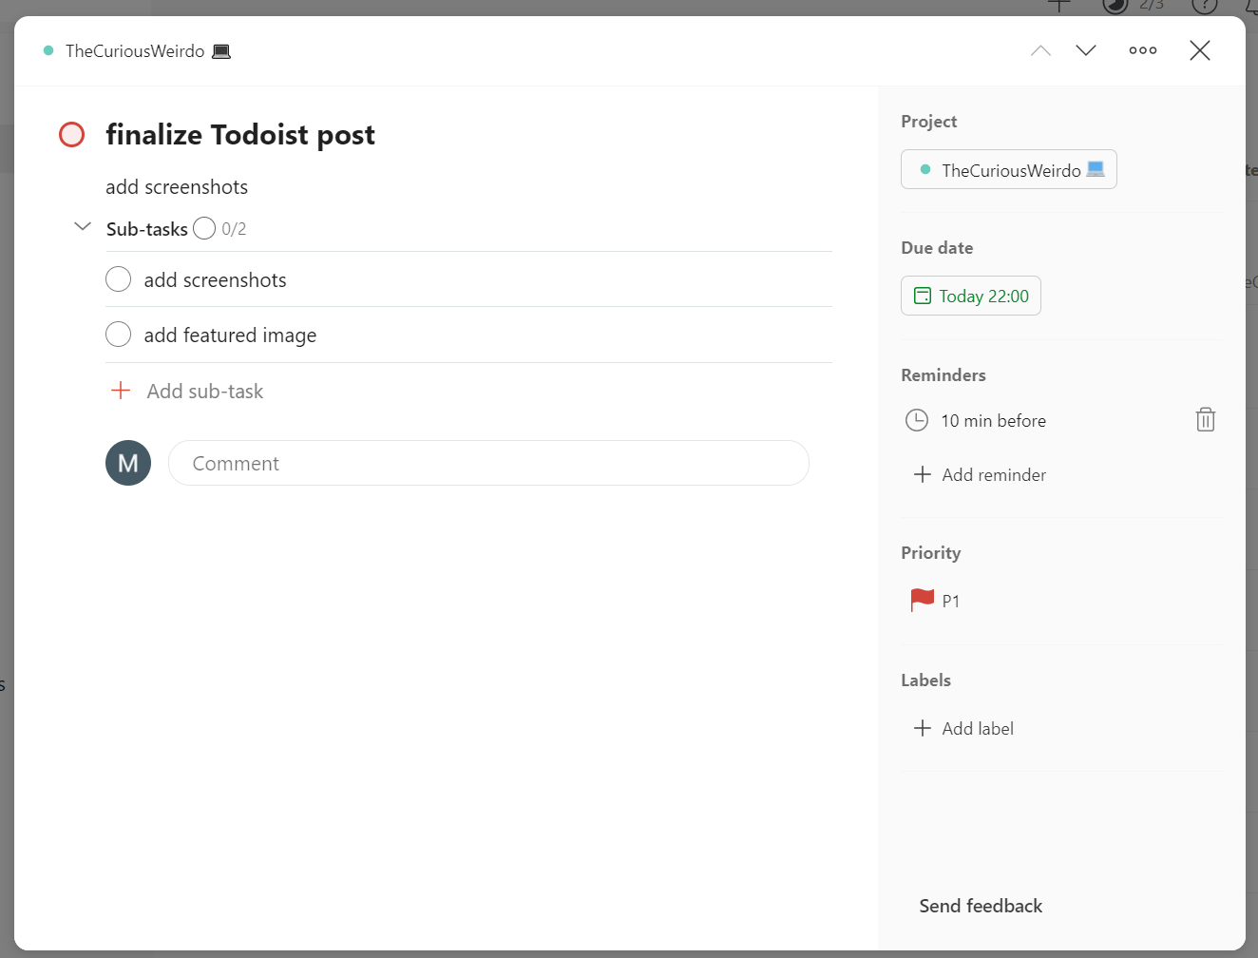Check off the add featured image sub-task
1258x958 pixels.
[118, 334]
